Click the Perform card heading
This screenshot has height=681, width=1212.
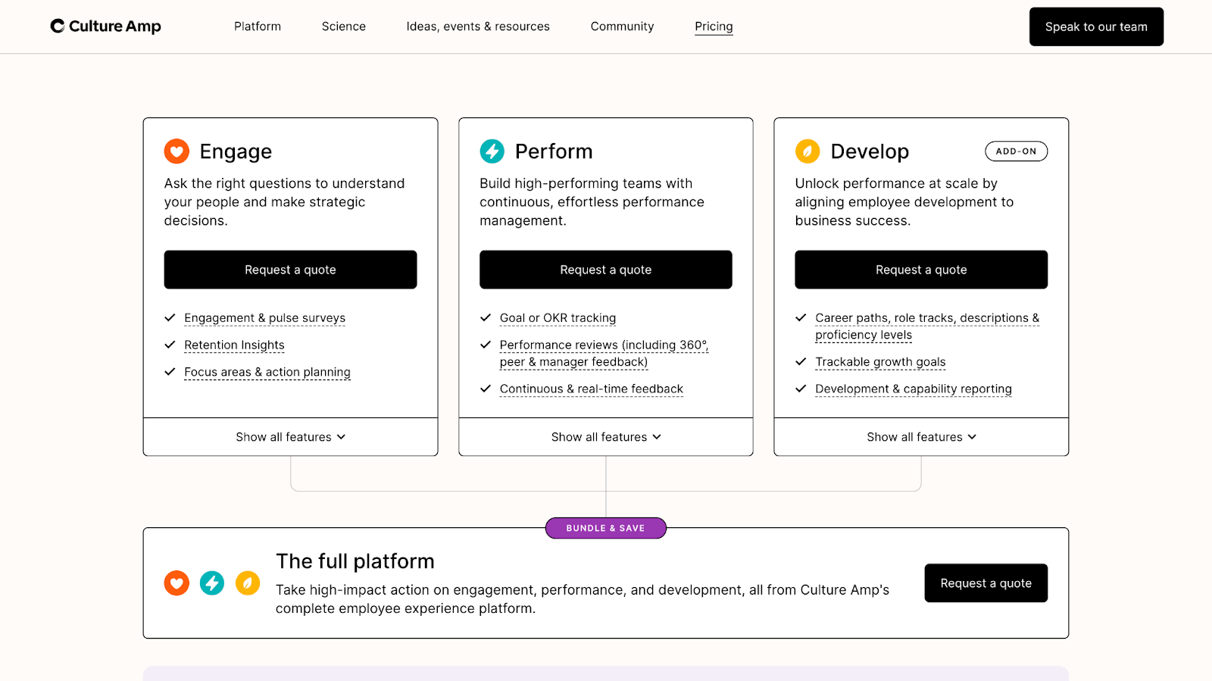554,152
